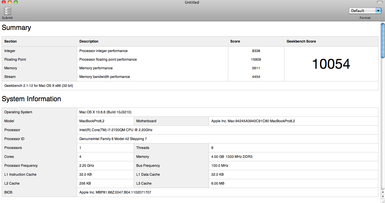Click the toolbar toggle pill in title bar
This screenshot has height=203, width=385.
(x=380, y=2)
